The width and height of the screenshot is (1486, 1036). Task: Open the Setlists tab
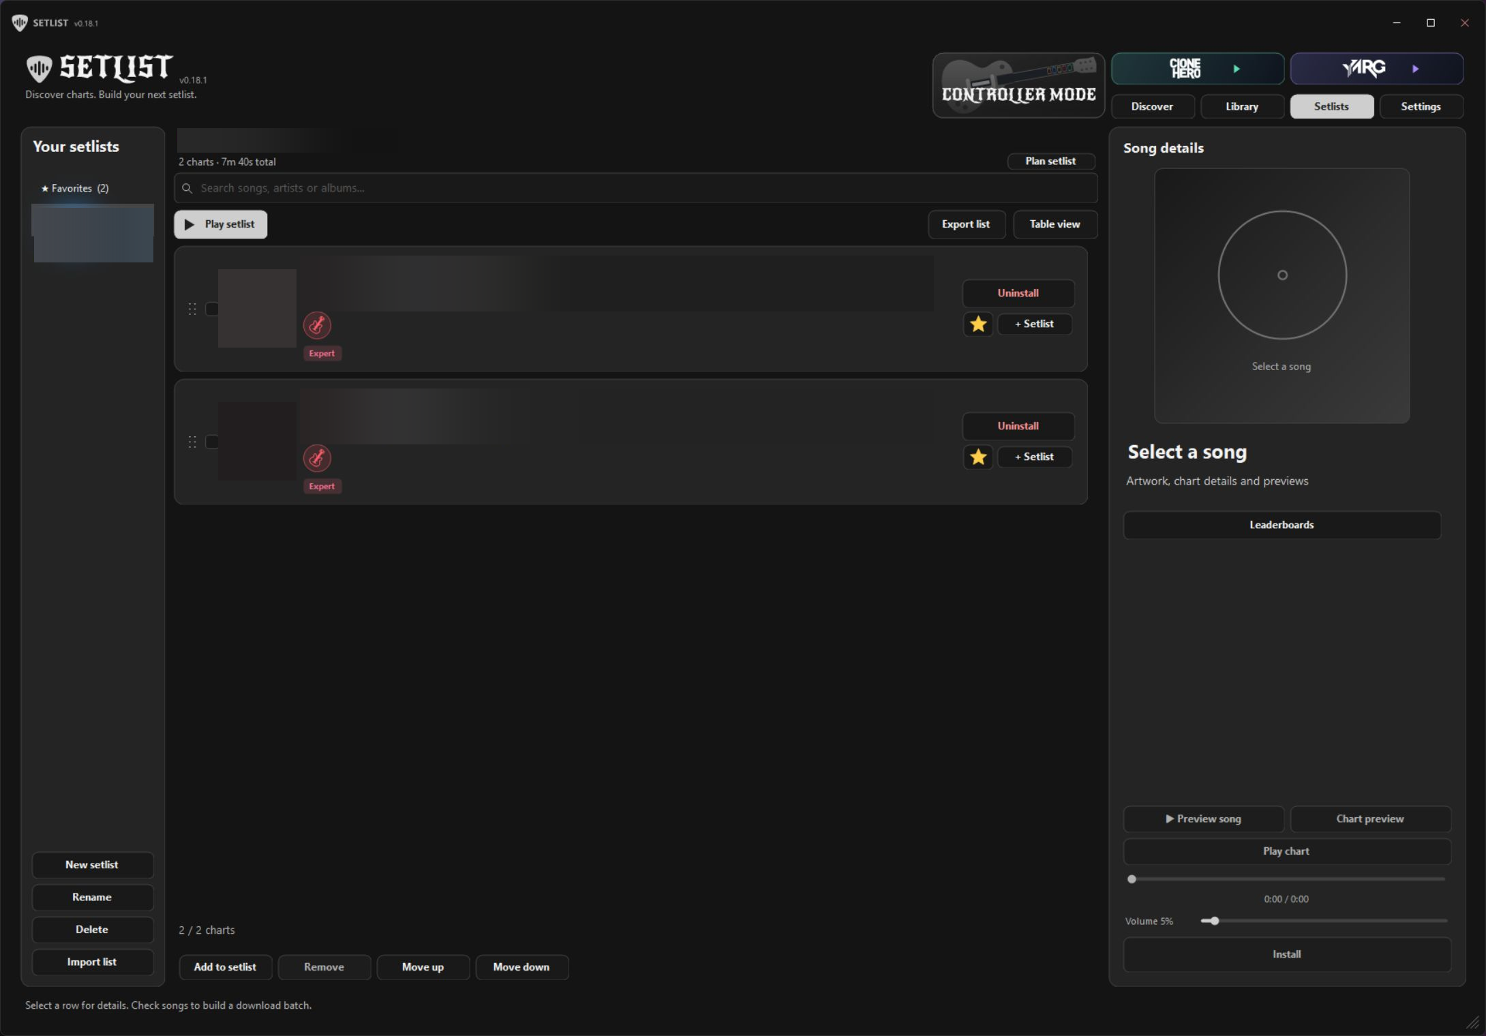pos(1332,106)
